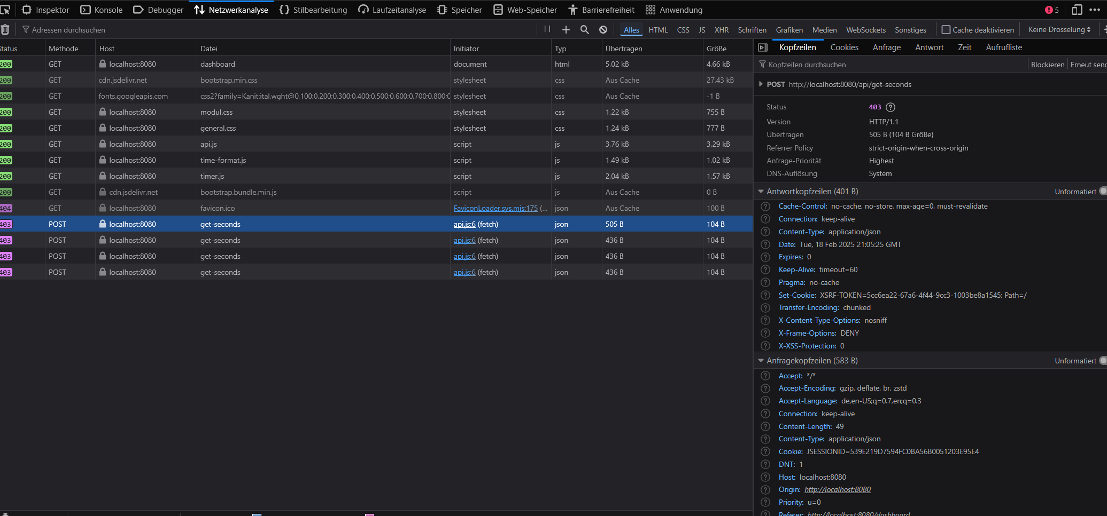Open the Anwendung tab

[x=674, y=10]
